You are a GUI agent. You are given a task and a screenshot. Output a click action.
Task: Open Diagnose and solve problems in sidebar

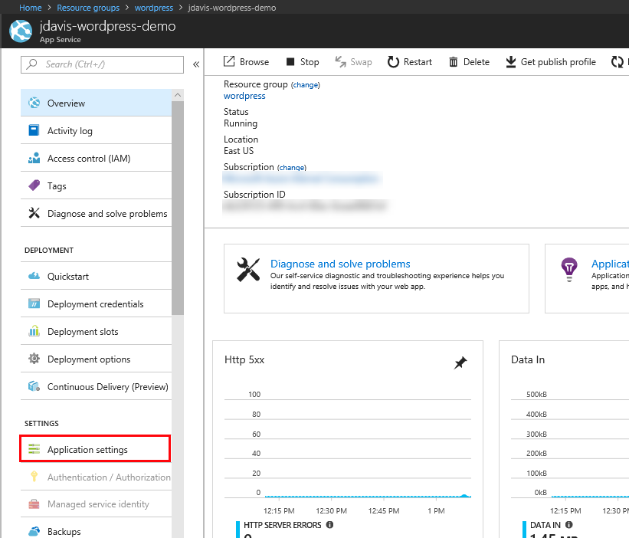pos(97,213)
